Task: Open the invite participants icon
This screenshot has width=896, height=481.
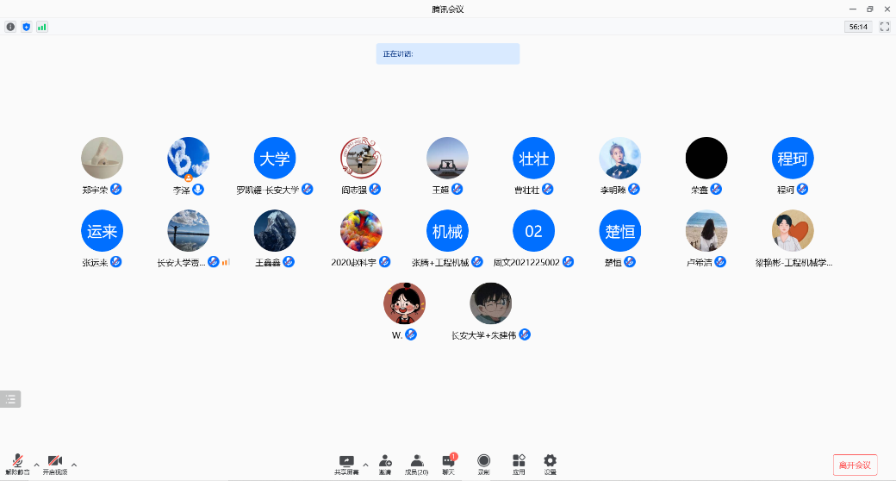Action: point(385,463)
